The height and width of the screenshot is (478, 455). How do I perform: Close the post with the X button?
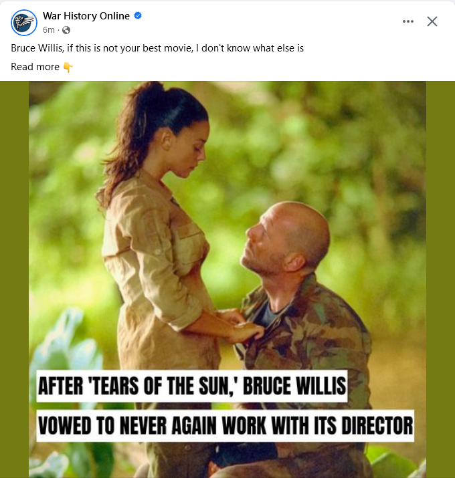click(x=432, y=21)
